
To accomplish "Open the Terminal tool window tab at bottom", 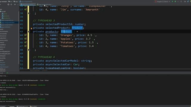I will pos(11,106).
